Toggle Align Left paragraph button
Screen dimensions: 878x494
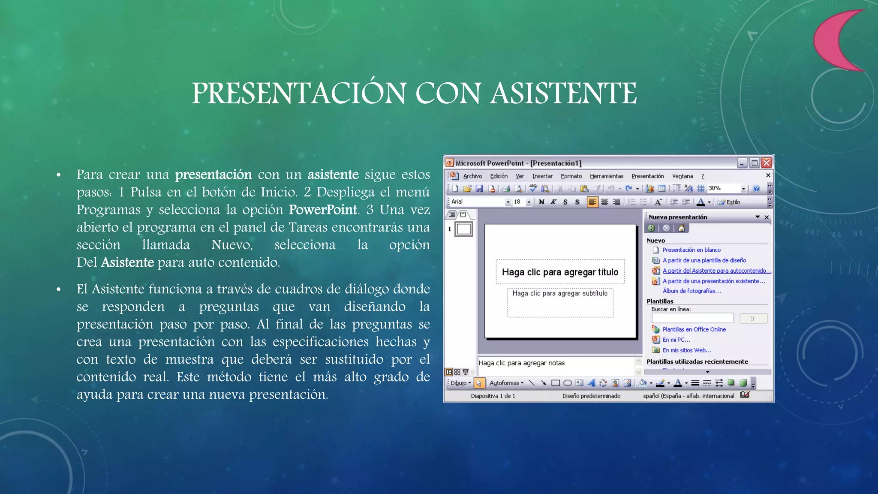pos(592,202)
